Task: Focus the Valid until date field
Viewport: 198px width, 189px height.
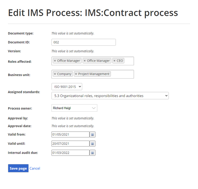Action: (x=71, y=144)
